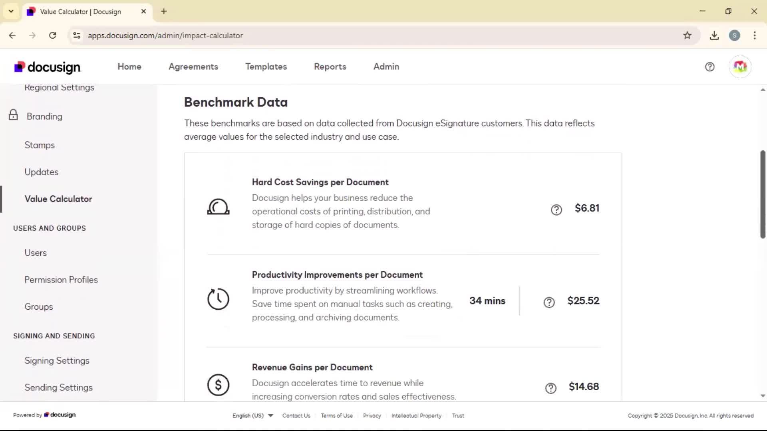Open the Privacy footer link
767x431 pixels.
(x=372, y=415)
